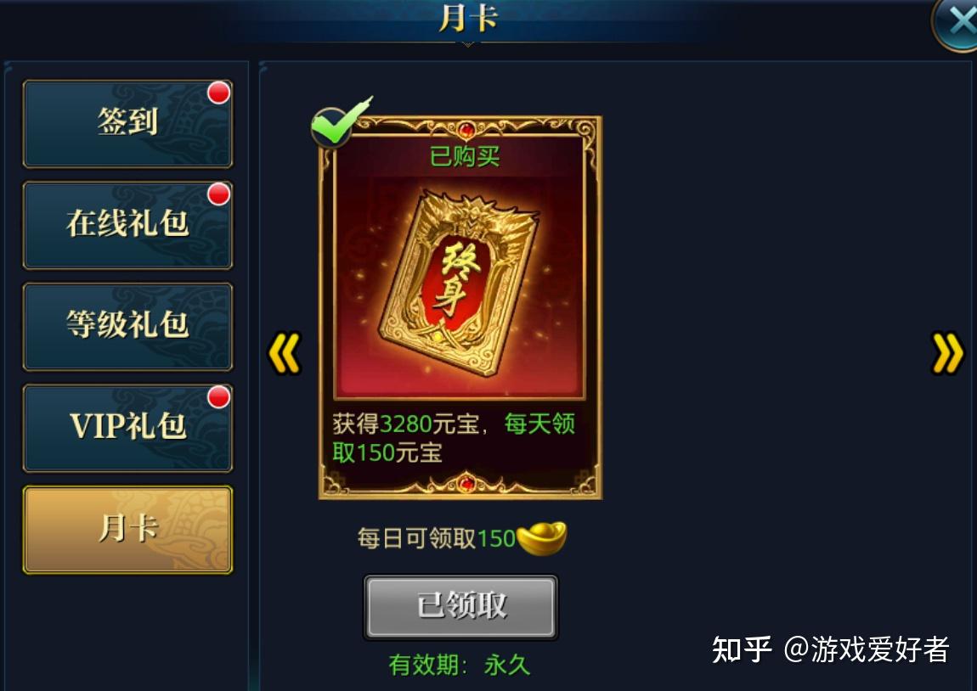Click the red dot on VIP礼包 tab
The width and height of the screenshot is (977, 691).
[218, 397]
